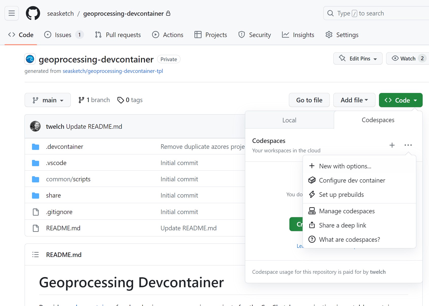The width and height of the screenshot is (429, 306).
Task: Expand the main branch dropdown
Action: tap(48, 100)
